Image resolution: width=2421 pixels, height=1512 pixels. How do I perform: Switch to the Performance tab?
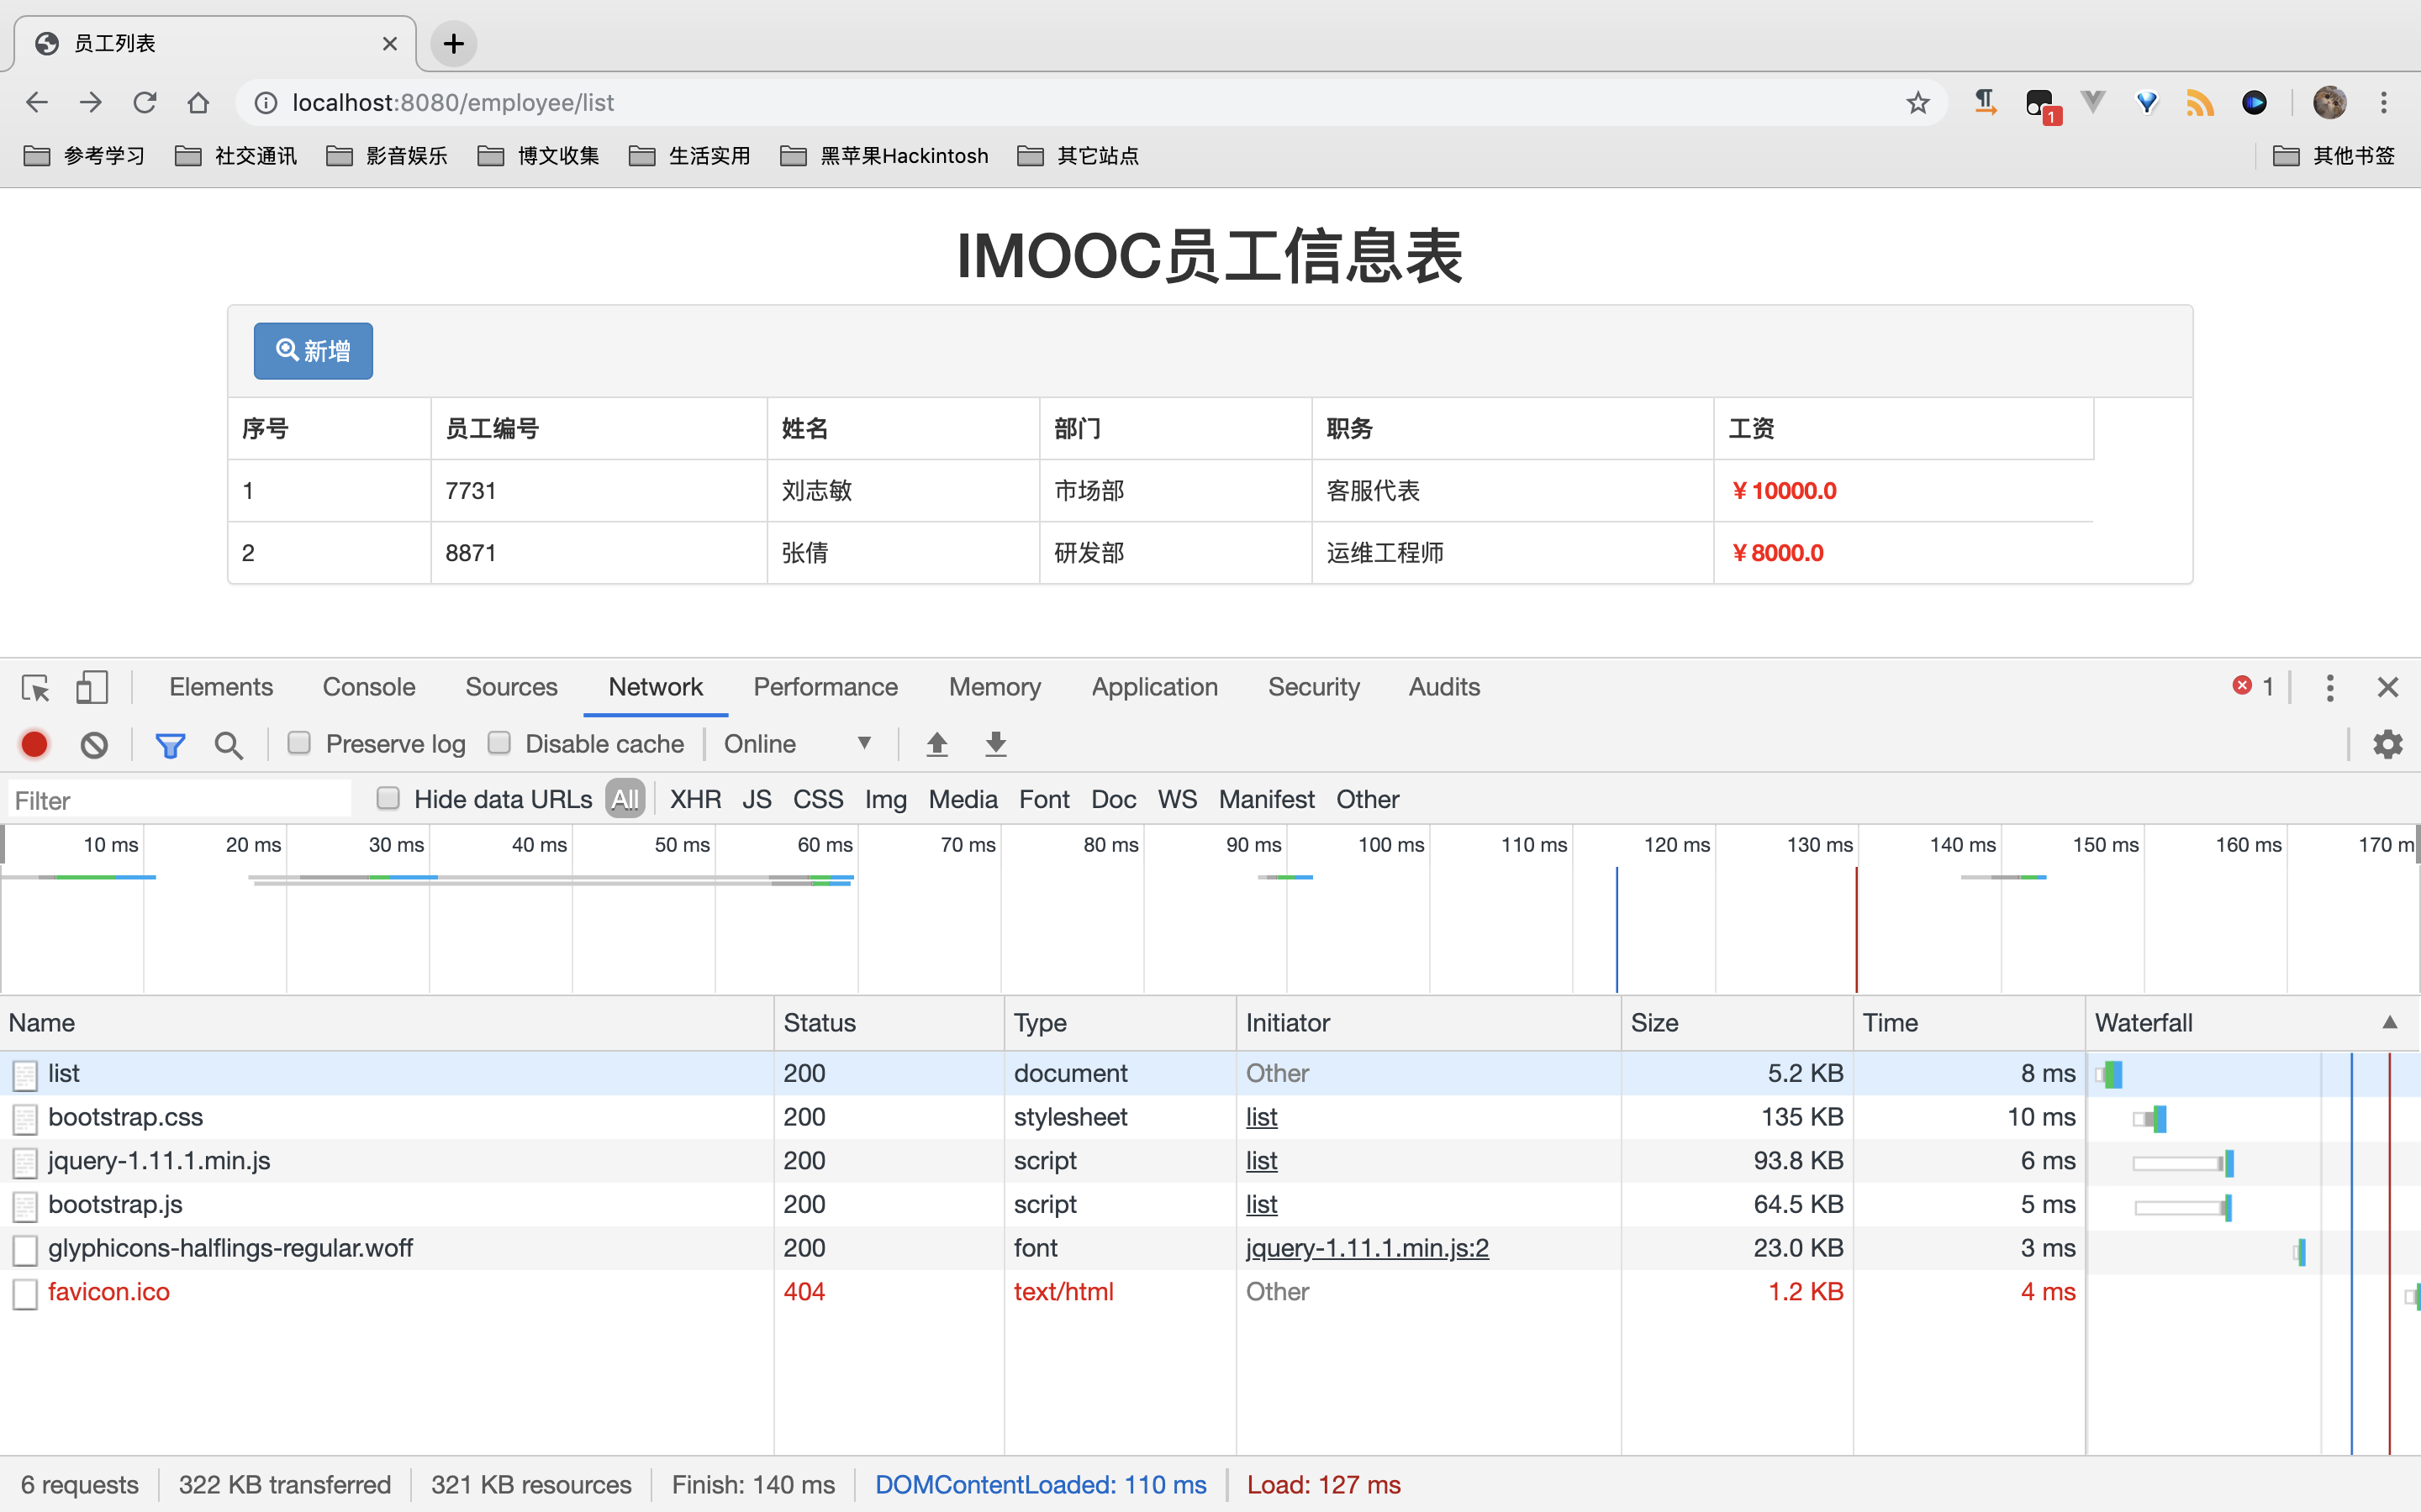tap(825, 687)
